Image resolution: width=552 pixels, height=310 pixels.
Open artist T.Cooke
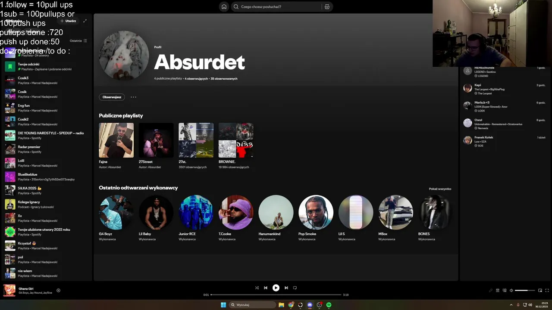point(236,218)
